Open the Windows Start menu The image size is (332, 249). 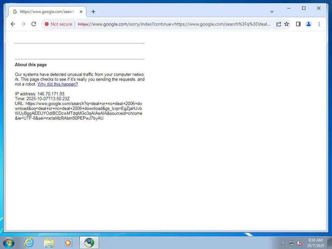[x=9, y=243]
